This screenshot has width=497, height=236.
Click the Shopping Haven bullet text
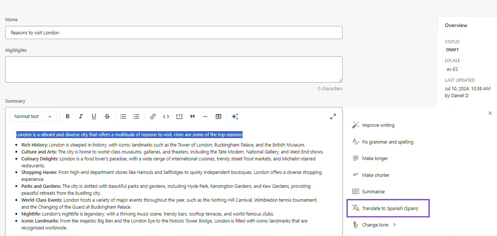(x=171, y=176)
